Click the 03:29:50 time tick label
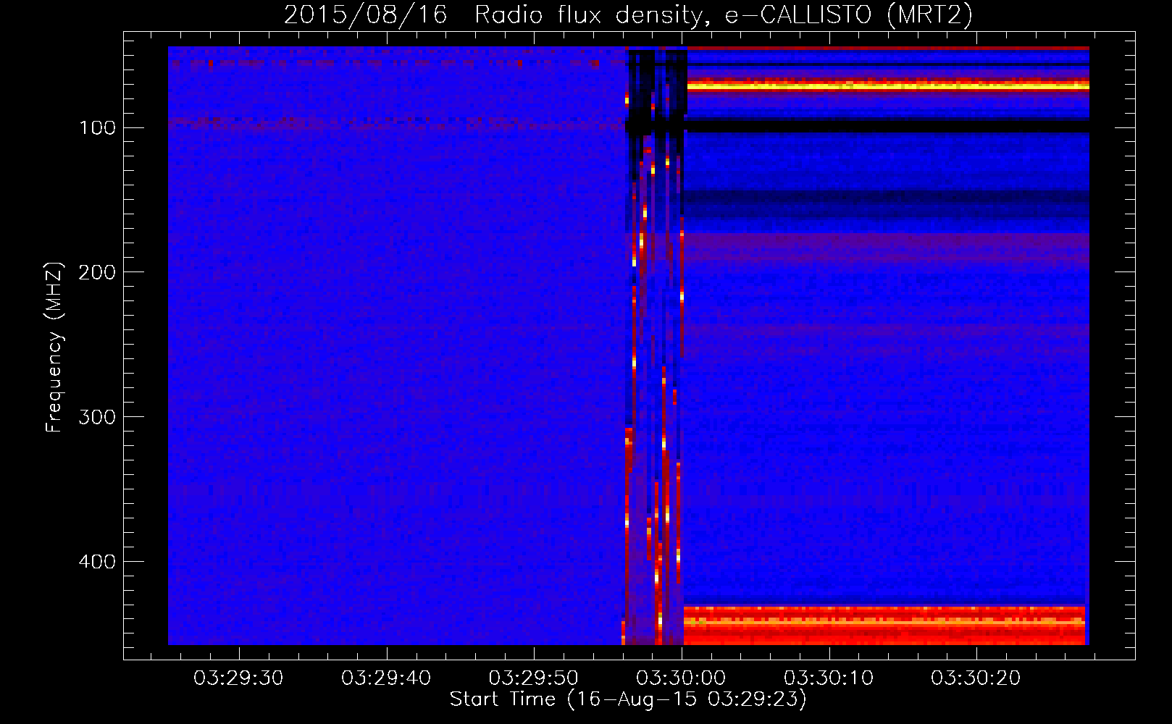1172x724 pixels. coord(533,678)
